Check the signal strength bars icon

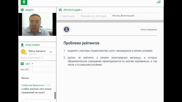tap(158, 2)
